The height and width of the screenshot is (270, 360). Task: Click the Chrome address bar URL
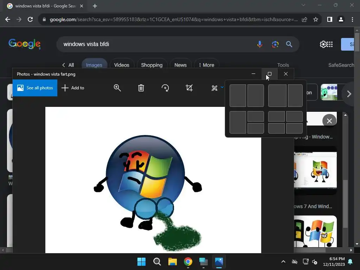pyautogui.click(x=174, y=20)
